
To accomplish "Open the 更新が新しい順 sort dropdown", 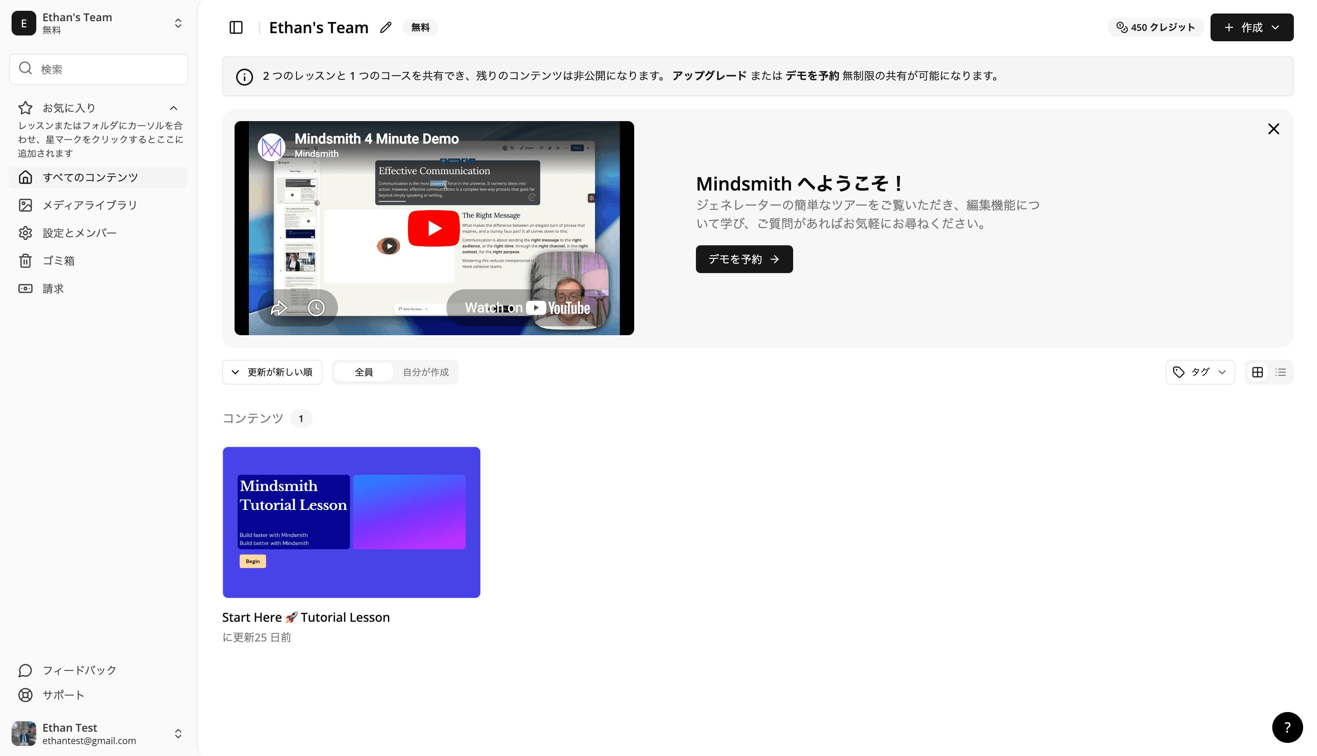I will click(x=272, y=372).
